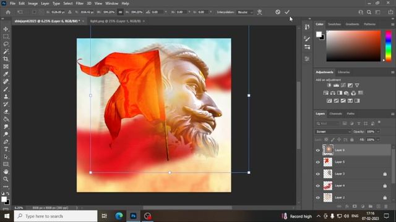Click the Home button in options bar
This screenshot has width=396, height=222.
click(x=8, y=12)
